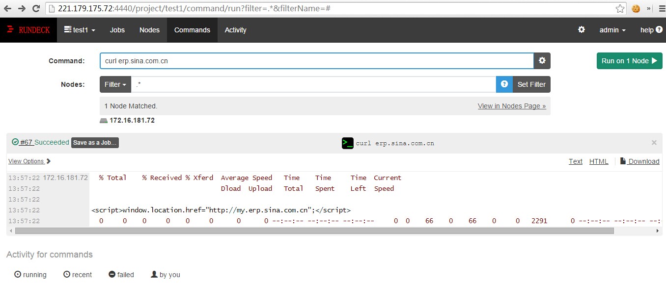Viewport: 666px width, 283px height.
Task: Click the script redirect output line
Action: [221, 210]
